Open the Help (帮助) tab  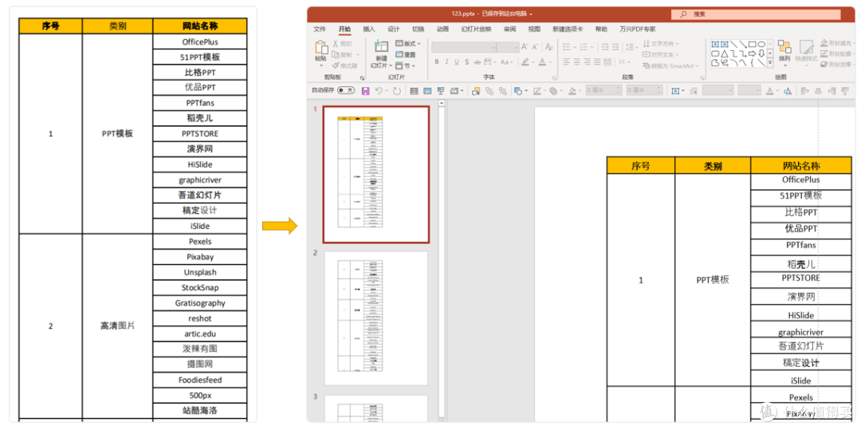click(x=601, y=29)
